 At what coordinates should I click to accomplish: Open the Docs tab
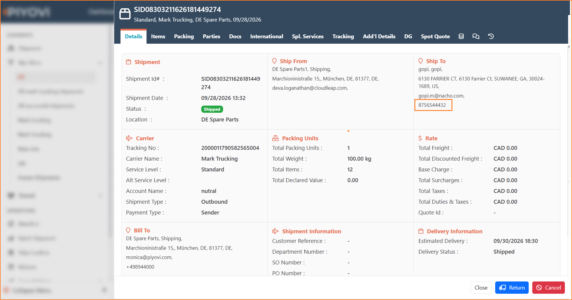(x=235, y=36)
